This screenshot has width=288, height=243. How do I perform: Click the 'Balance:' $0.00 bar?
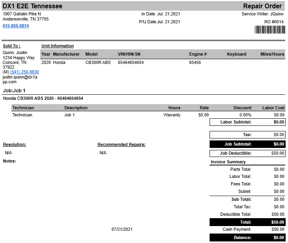click(247, 237)
